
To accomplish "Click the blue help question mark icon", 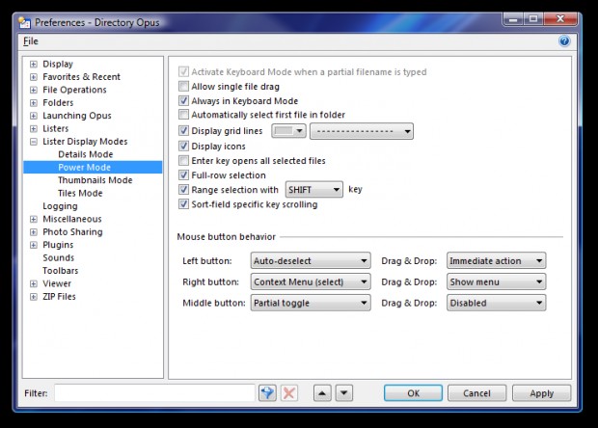I will pos(564,41).
